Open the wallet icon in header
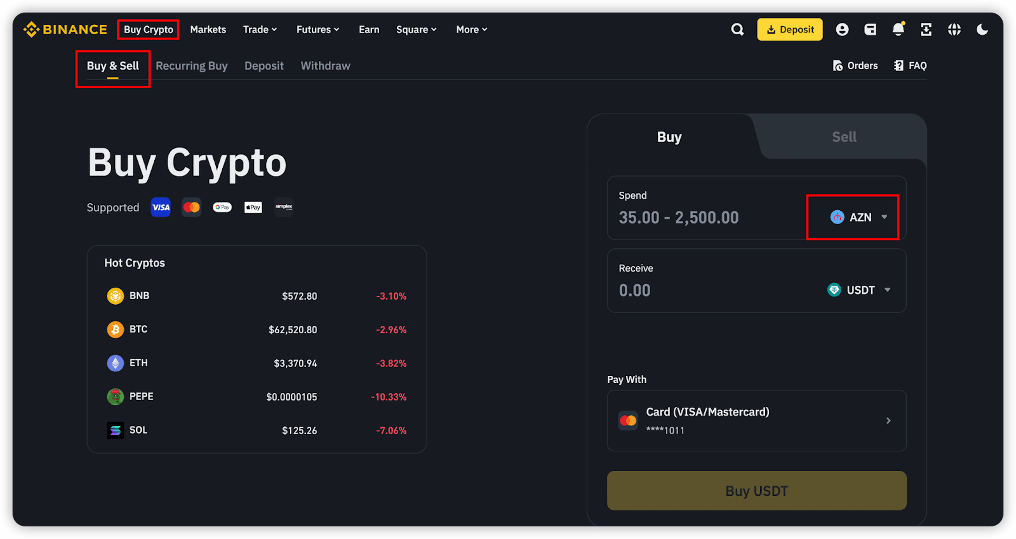 870,29
